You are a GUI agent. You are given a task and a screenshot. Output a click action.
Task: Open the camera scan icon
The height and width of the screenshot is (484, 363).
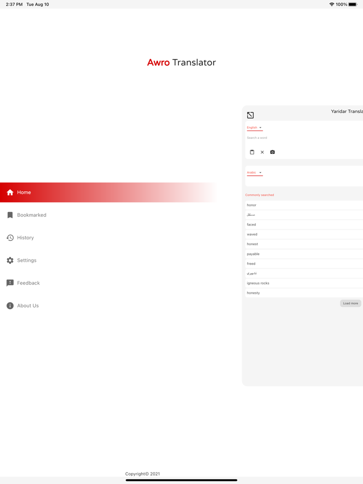(272, 152)
